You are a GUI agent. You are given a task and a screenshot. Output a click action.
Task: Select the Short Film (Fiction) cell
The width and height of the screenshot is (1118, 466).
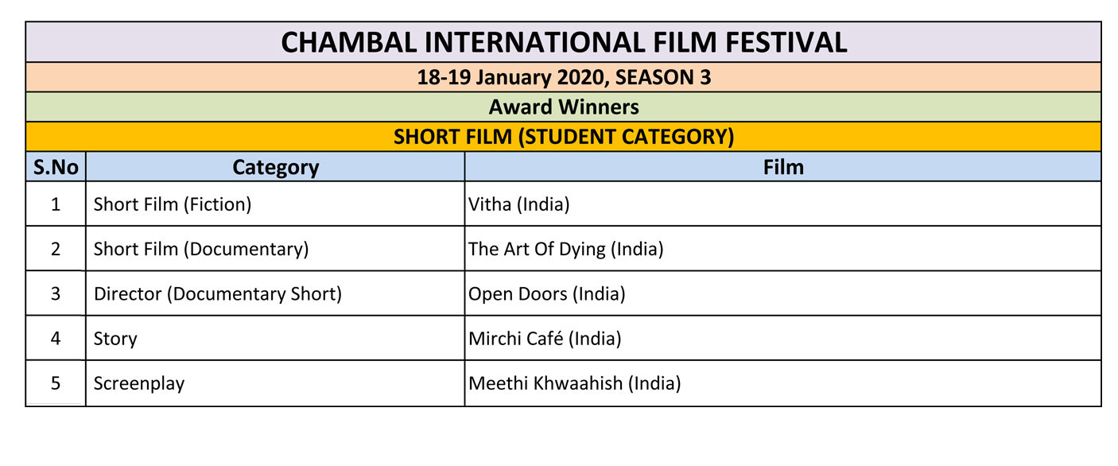click(275, 204)
